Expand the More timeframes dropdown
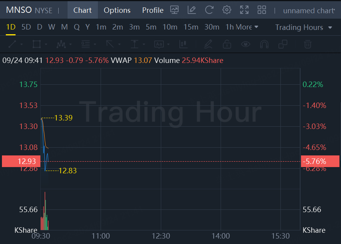 tap(247, 27)
